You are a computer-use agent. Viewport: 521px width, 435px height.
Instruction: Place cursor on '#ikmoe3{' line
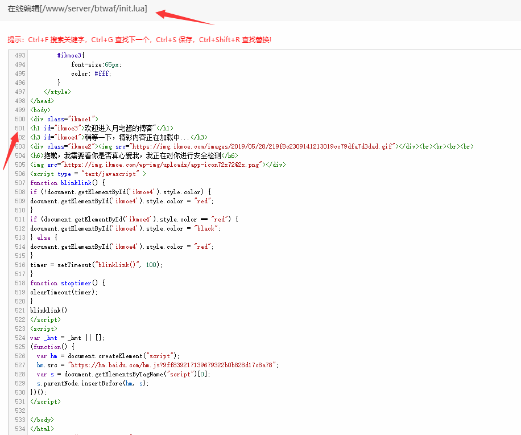71,55
